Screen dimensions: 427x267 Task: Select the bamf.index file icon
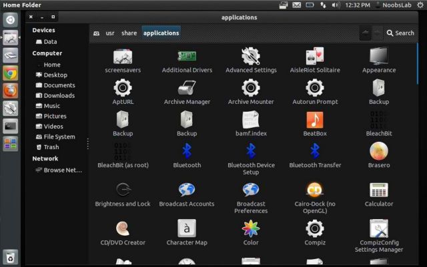tap(251, 119)
